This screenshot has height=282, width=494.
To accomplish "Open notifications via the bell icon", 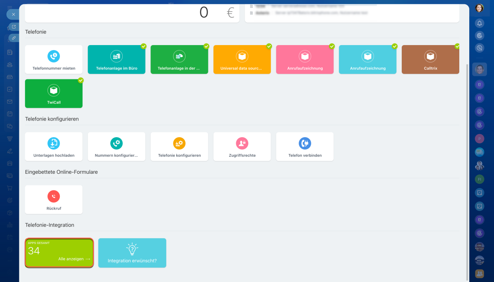I will (479, 23).
